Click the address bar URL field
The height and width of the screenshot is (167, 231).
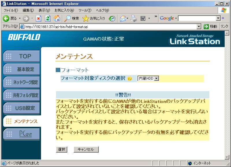[111, 27]
